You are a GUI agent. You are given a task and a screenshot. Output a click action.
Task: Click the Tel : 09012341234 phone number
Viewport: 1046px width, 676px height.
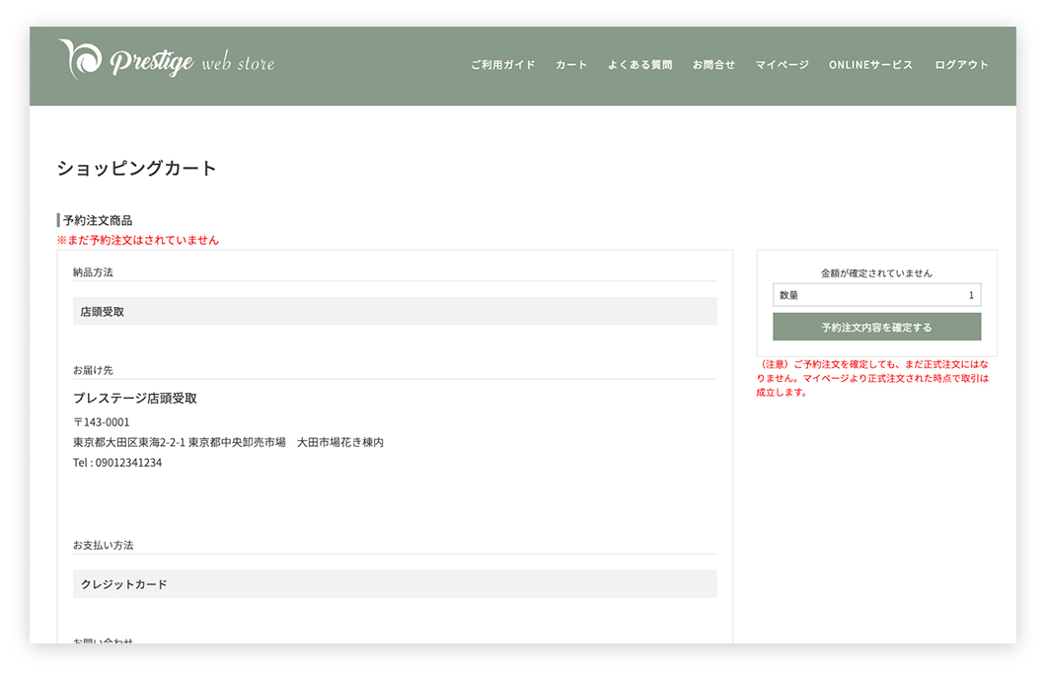pos(117,463)
